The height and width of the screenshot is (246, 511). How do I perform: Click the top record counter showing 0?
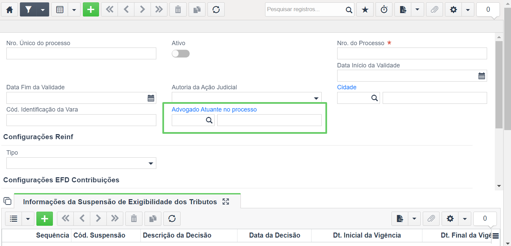488,9
